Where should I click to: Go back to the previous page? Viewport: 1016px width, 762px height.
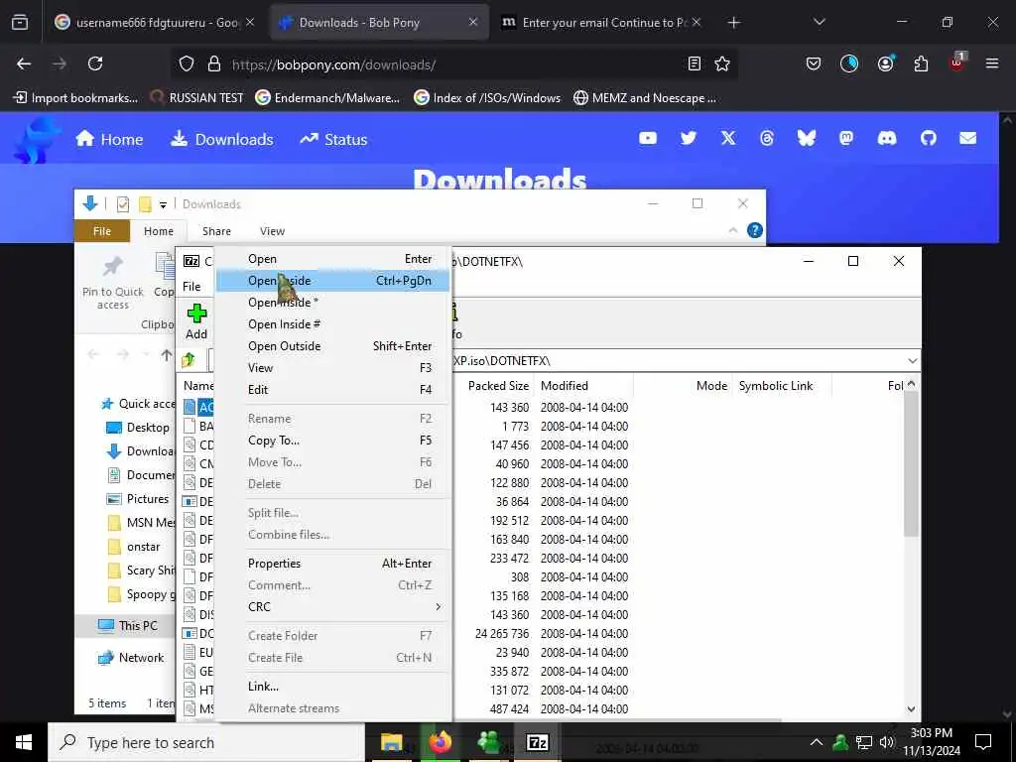(24, 63)
